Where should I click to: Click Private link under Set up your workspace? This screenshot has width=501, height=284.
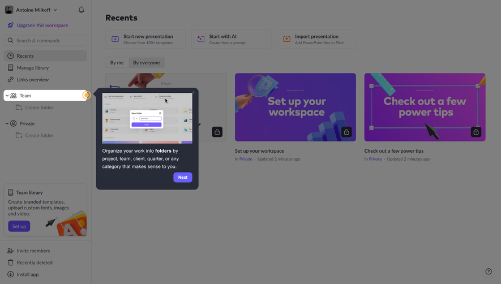tap(246, 159)
